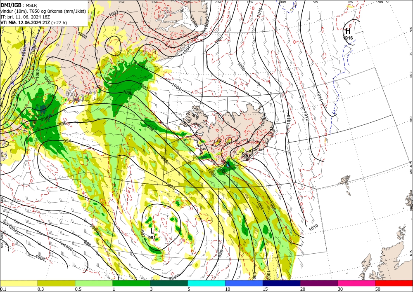Image resolution: width=413 pixels, height=292 pixels.
Task: Click the 70N latitude label
Action: click(x=380, y=2)
